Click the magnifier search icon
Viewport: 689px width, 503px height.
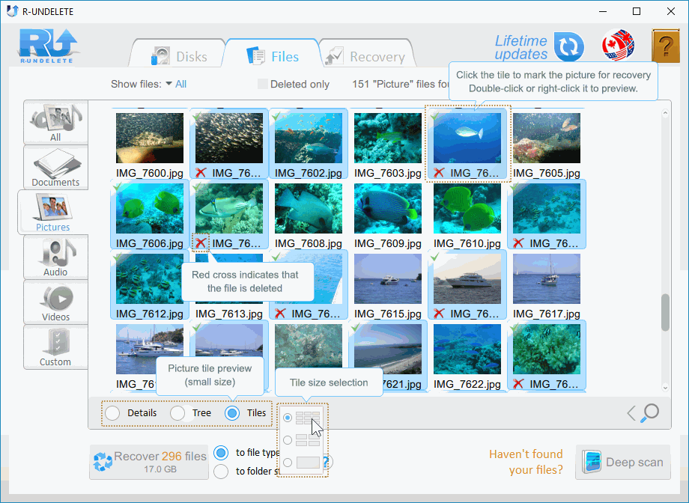650,412
